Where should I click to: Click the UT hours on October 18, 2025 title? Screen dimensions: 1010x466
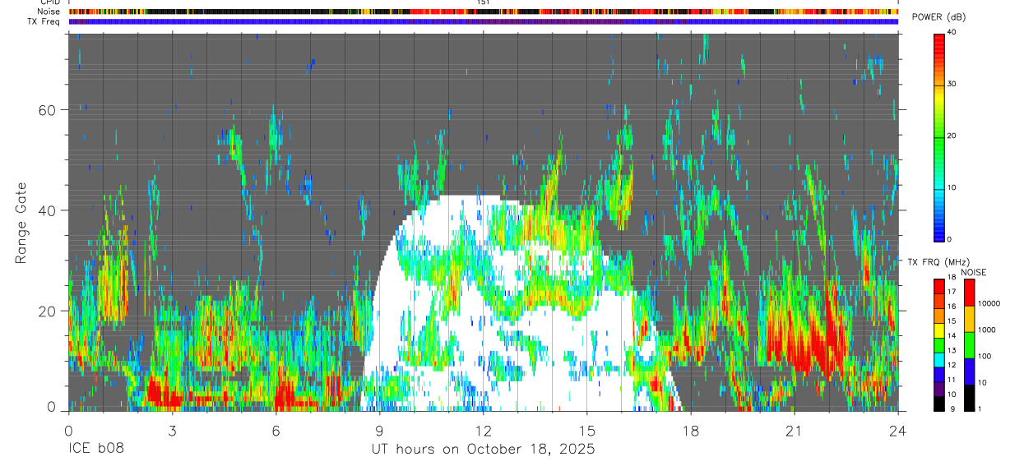tap(483, 450)
